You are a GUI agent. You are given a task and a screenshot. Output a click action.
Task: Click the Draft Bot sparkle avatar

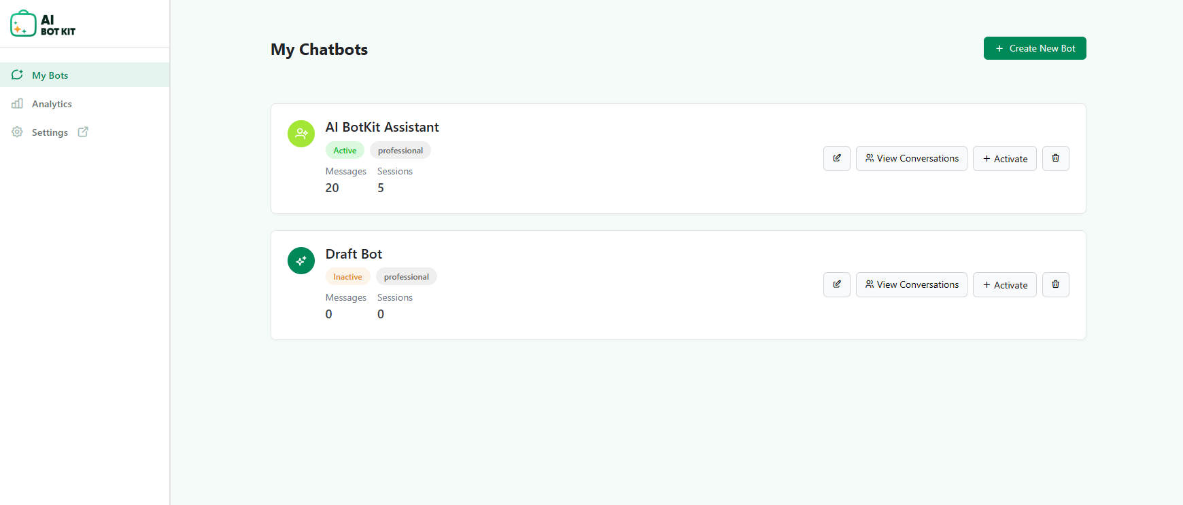[x=301, y=260]
